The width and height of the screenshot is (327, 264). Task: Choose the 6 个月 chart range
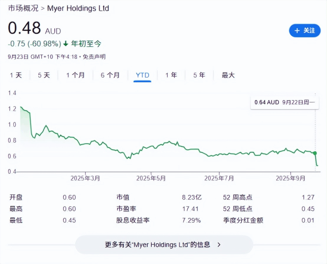[110, 75]
